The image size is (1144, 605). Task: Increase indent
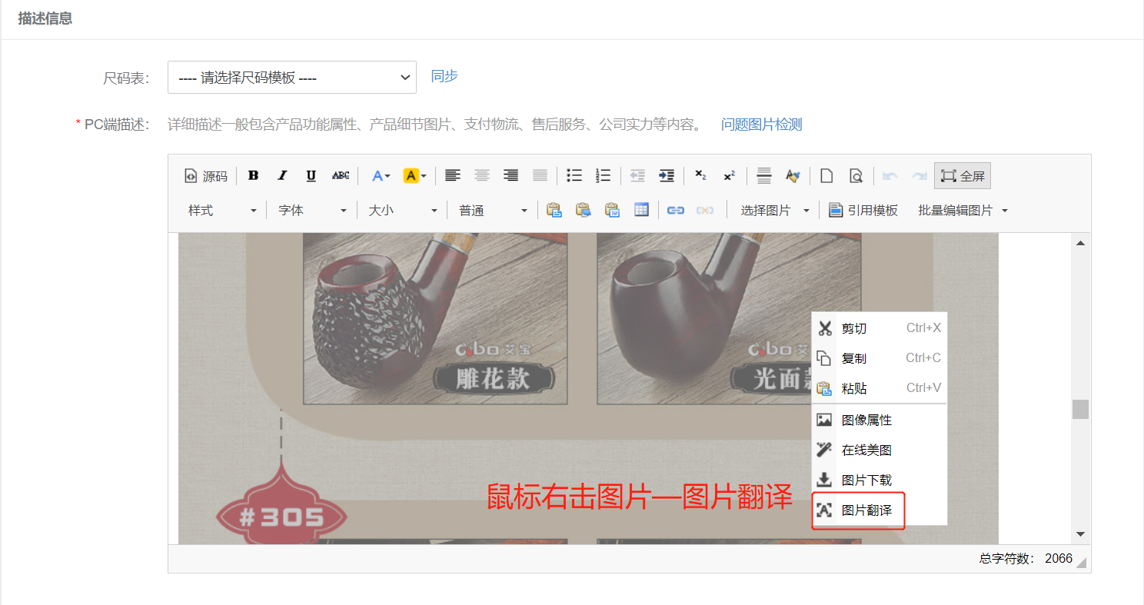point(667,176)
